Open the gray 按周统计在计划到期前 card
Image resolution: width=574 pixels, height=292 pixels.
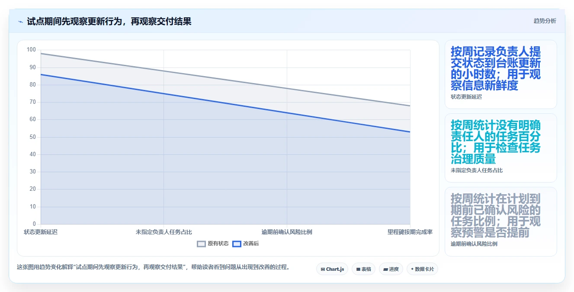pos(501,221)
